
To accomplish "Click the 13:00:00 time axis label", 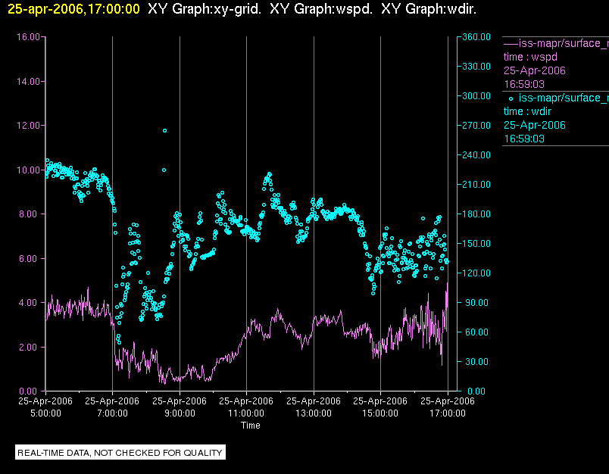I will coord(314,413).
